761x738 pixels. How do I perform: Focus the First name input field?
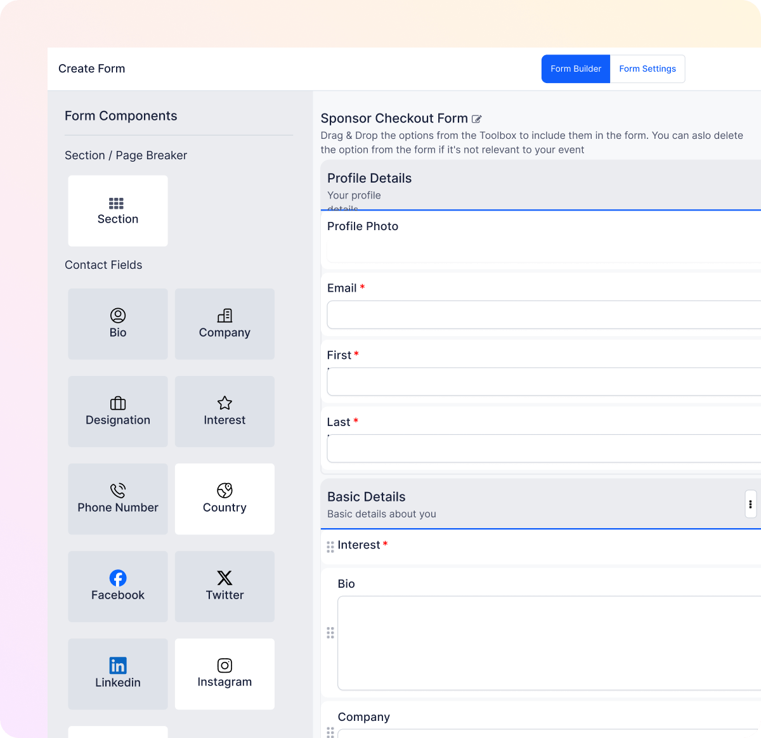(x=544, y=382)
